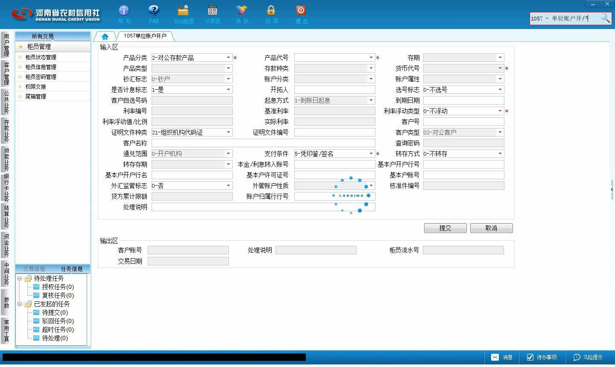Screen dimensions: 615x367
Task: Open the 产品分类 dropdown
Action: [228, 58]
